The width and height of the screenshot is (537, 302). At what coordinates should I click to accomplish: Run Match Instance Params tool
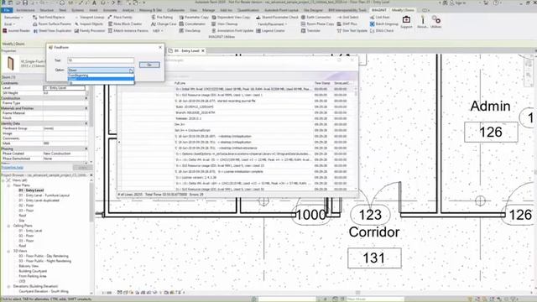(128, 30)
